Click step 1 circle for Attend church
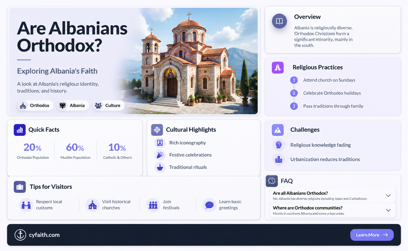The height and width of the screenshot is (251, 408). [294, 80]
